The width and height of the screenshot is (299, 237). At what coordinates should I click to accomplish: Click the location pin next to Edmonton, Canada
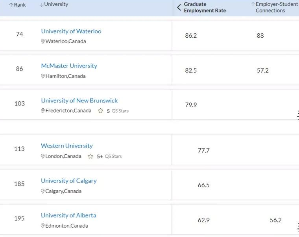point(43,226)
